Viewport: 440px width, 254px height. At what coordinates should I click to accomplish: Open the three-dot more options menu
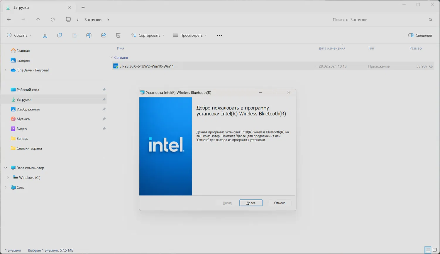(x=219, y=35)
